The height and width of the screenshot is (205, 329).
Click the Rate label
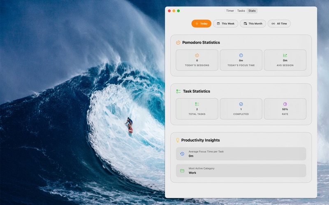(x=285, y=114)
